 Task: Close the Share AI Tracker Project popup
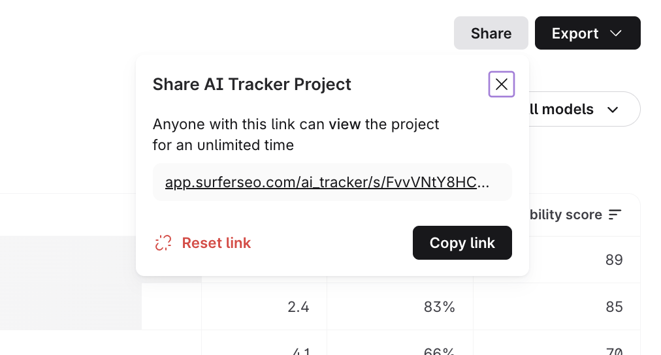502,84
